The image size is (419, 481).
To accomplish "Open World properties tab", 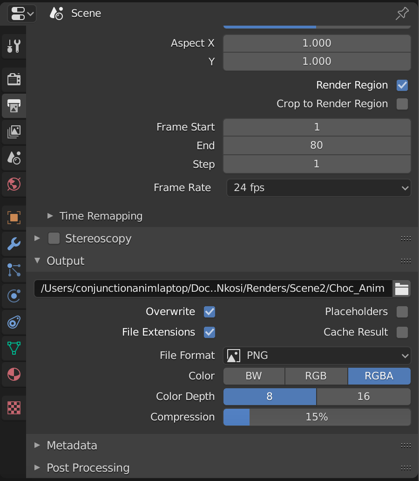I will (14, 184).
